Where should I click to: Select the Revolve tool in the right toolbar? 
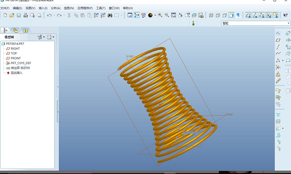click(x=288, y=40)
